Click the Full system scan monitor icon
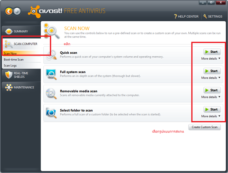Viewport: 228px width, 173px height. [x=51, y=74]
